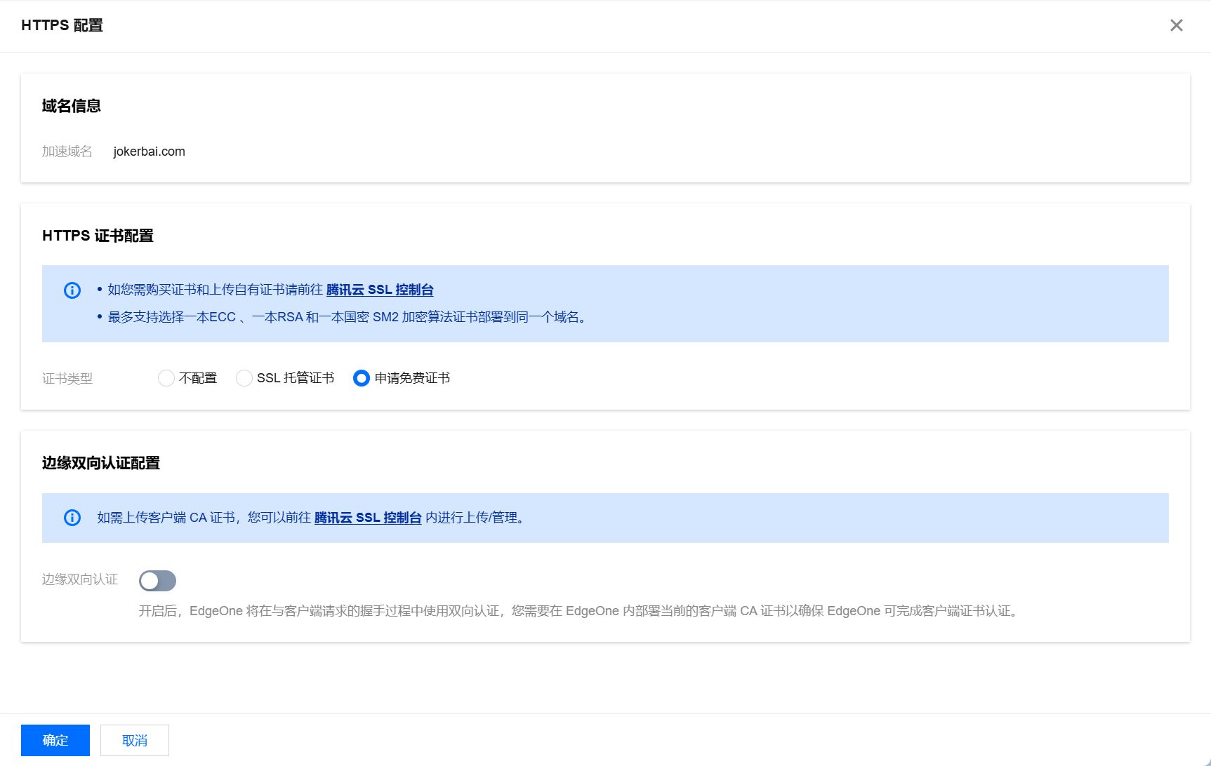Click the 确定 button
This screenshot has height=766, width=1211.
pos(55,740)
